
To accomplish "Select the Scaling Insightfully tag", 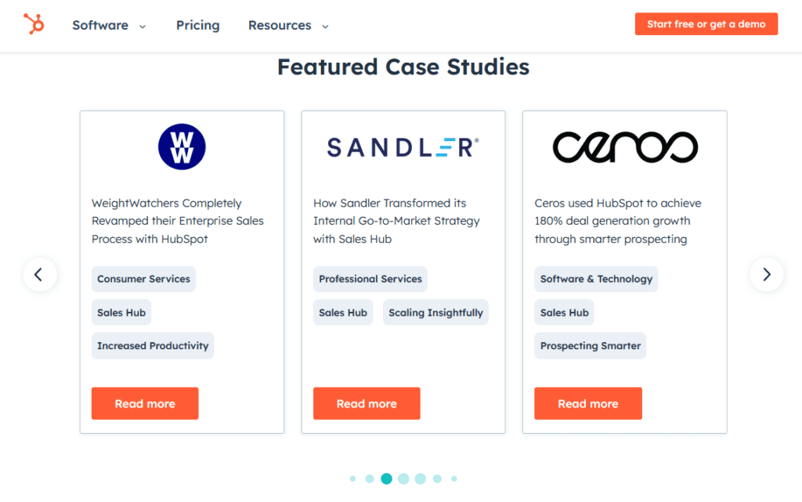I will (435, 312).
